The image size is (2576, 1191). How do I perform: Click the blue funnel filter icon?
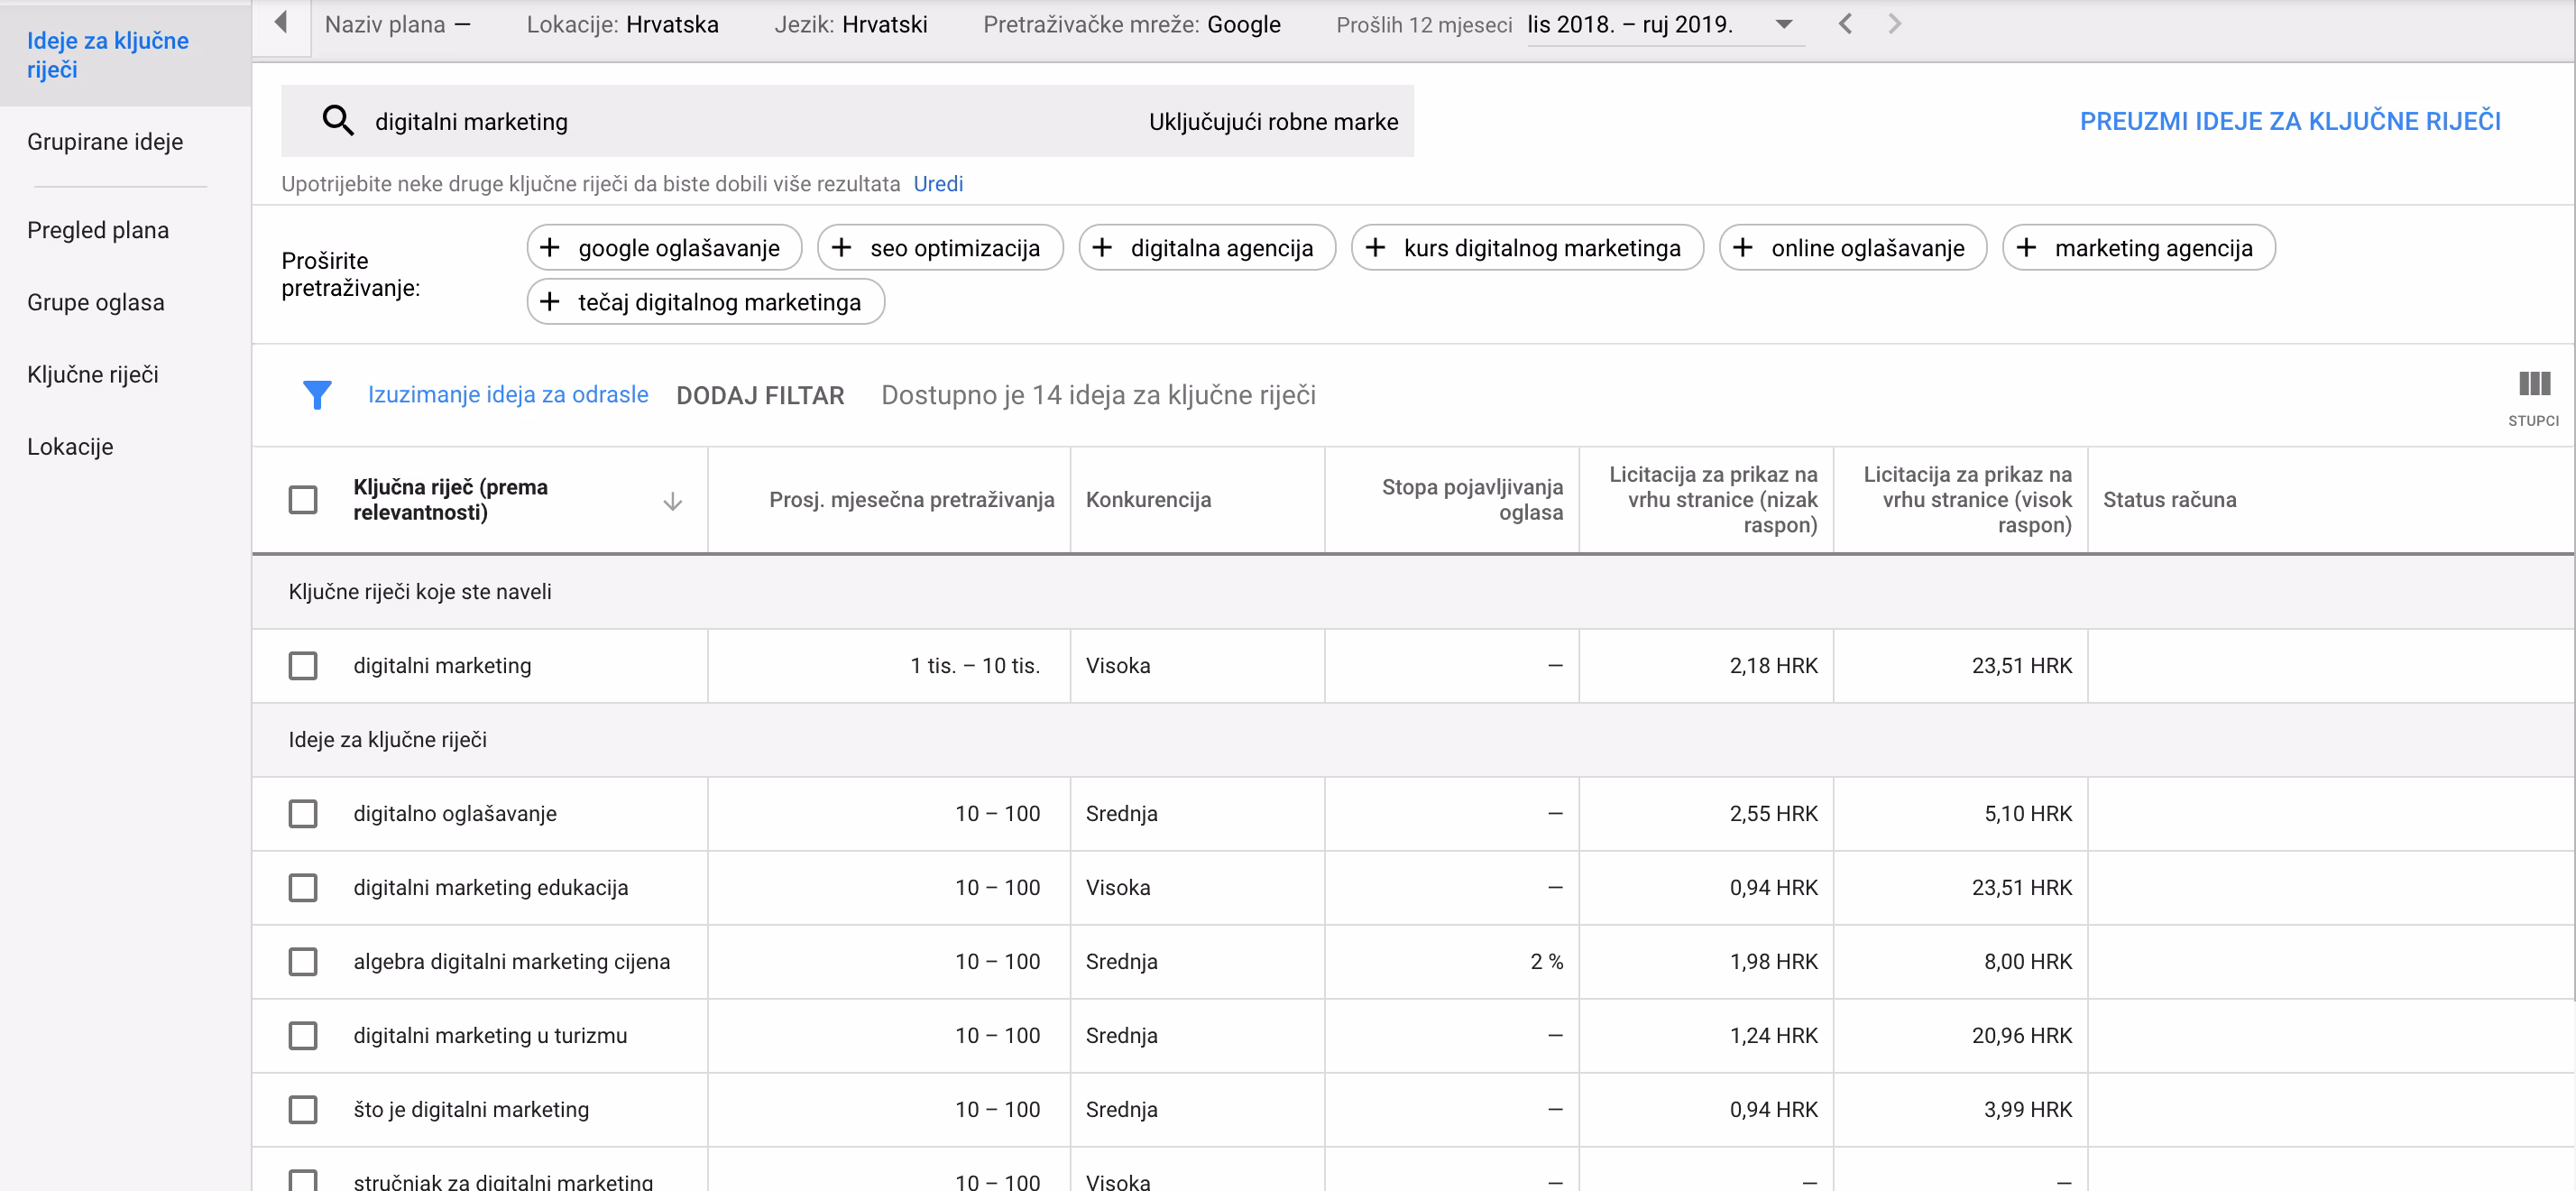coord(317,395)
